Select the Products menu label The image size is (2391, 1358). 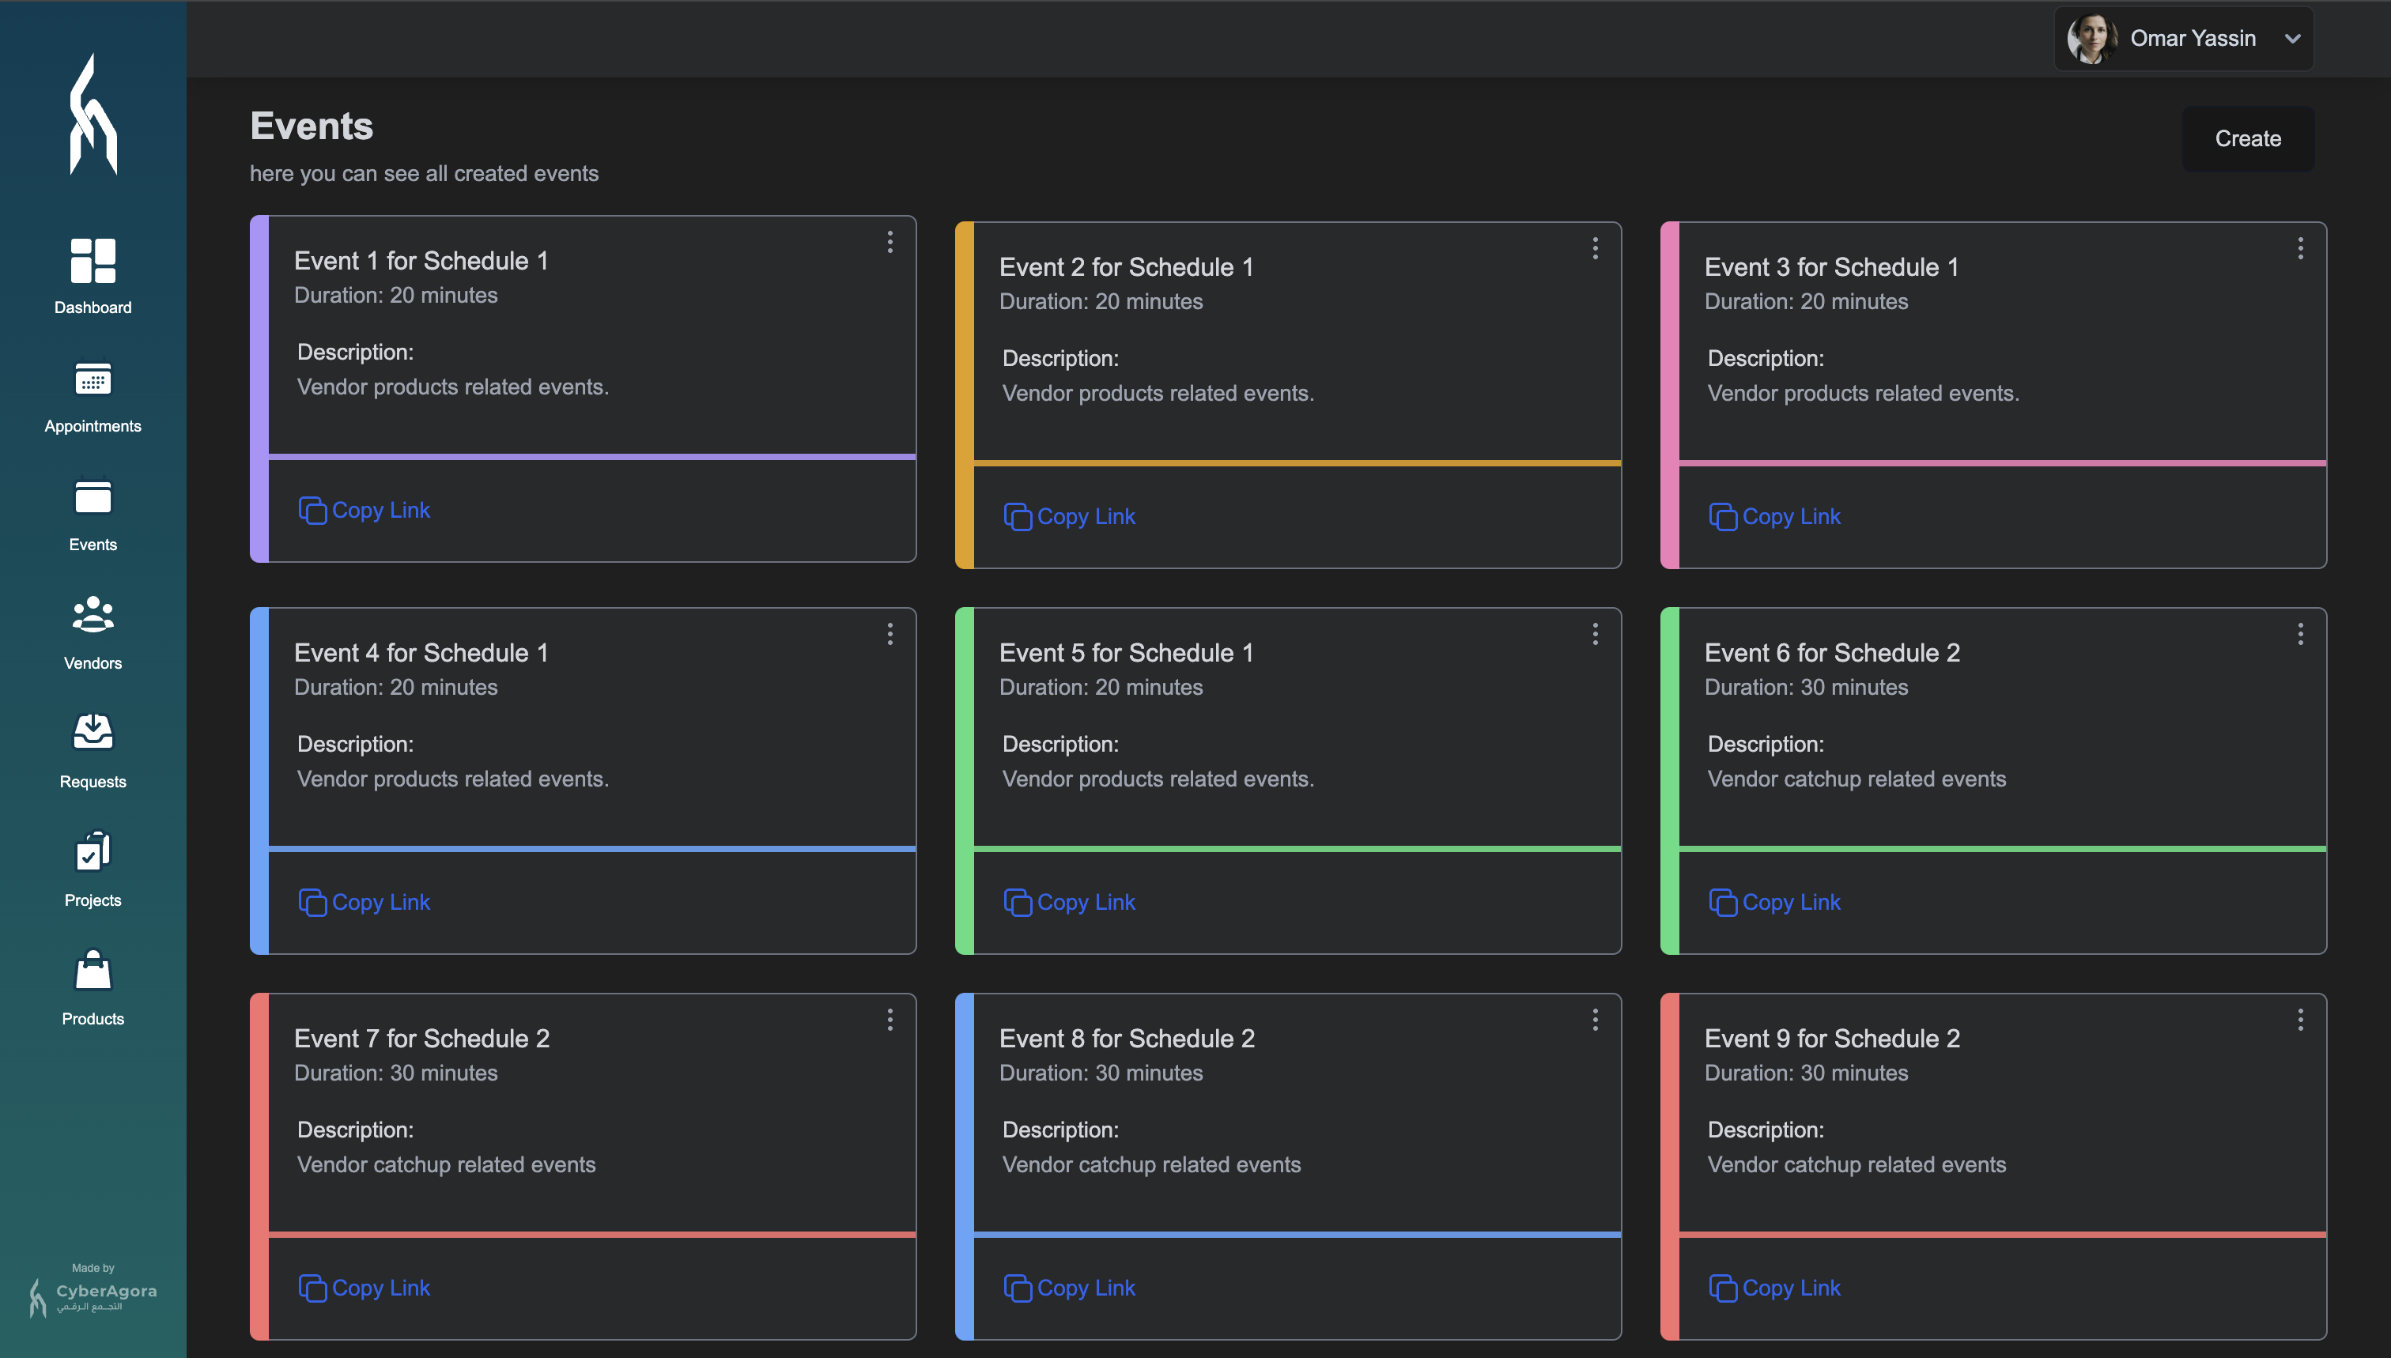(93, 1018)
